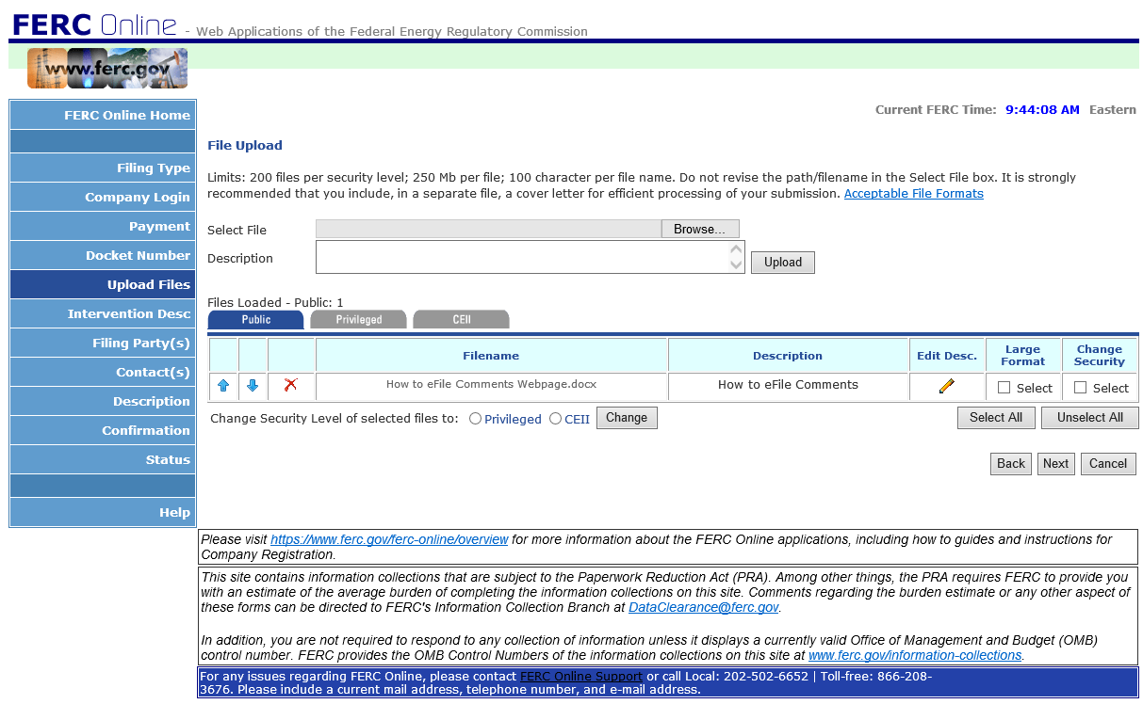1143x704 pixels.
Task: Edit description using the pencil icon
Action: [947, 386]
